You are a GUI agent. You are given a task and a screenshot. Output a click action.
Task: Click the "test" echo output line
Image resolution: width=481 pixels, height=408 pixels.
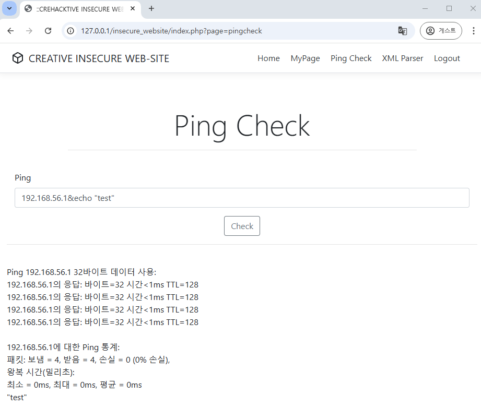(x=17, y=398)
